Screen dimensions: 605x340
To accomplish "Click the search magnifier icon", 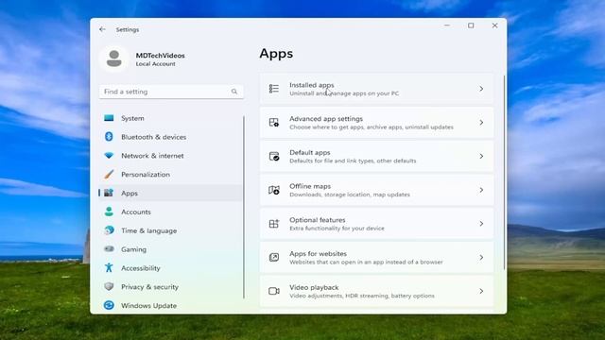I will (234, 92).
